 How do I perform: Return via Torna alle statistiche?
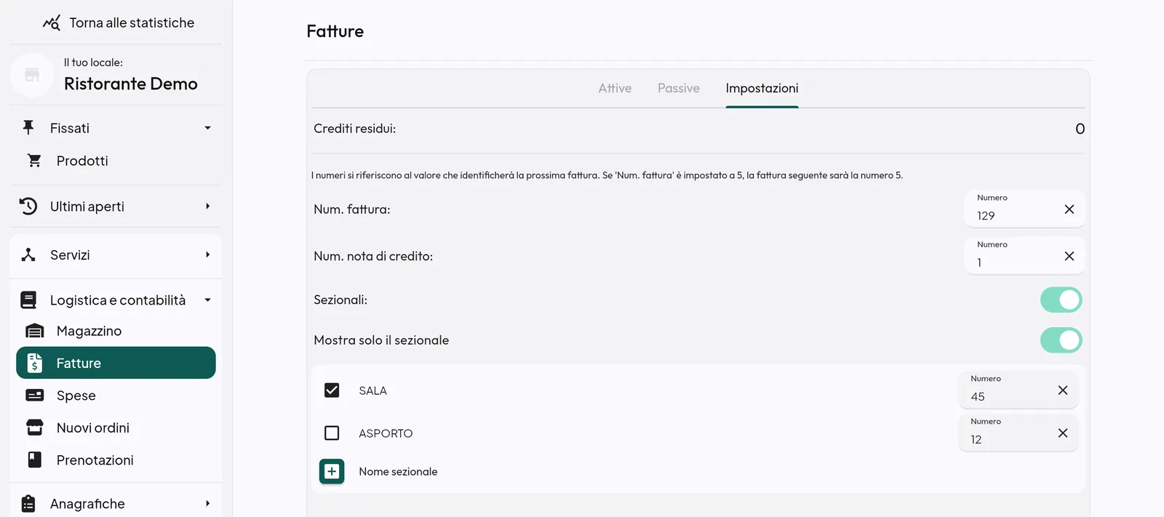point(119,23)
